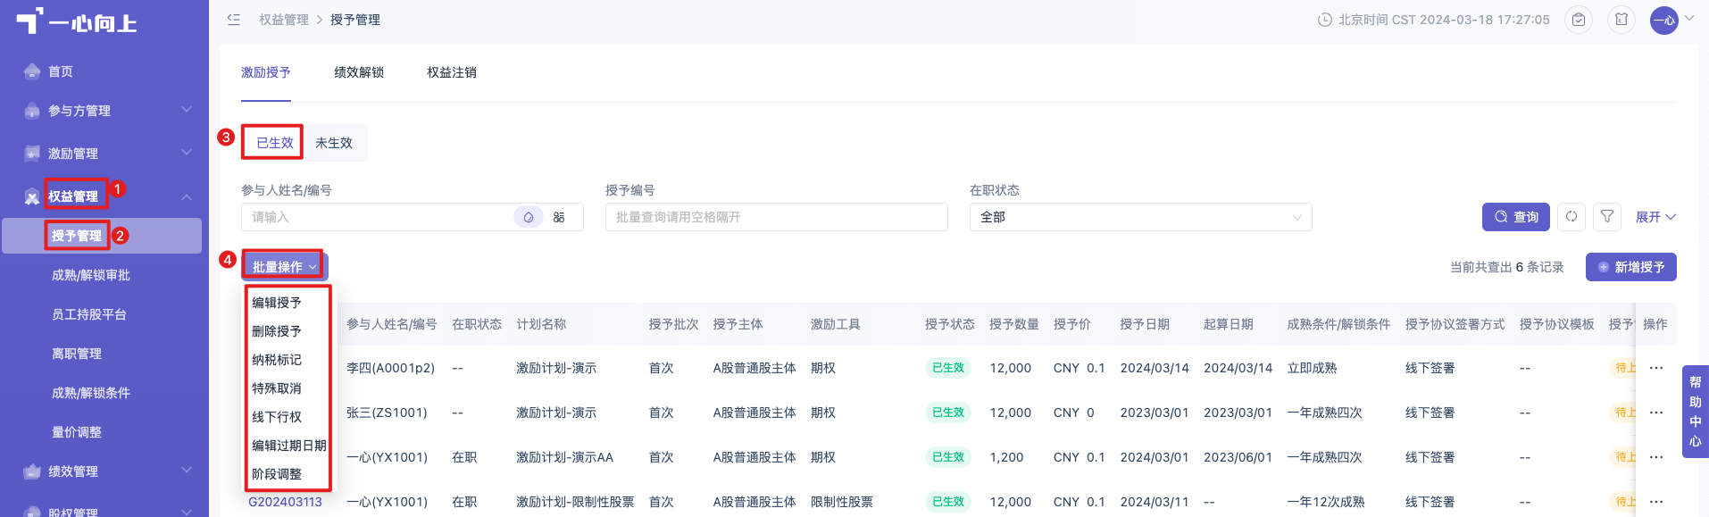Click the 一心(YX1001) cell in 激励计划-演示AA row
Screen dimensions: 1709x517
(x=387, y=457)
